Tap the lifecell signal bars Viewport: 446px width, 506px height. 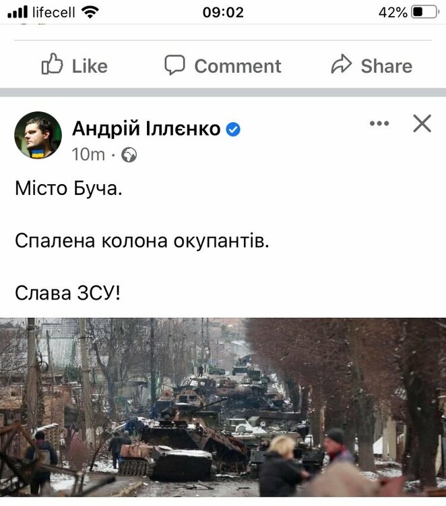[18, 12]
